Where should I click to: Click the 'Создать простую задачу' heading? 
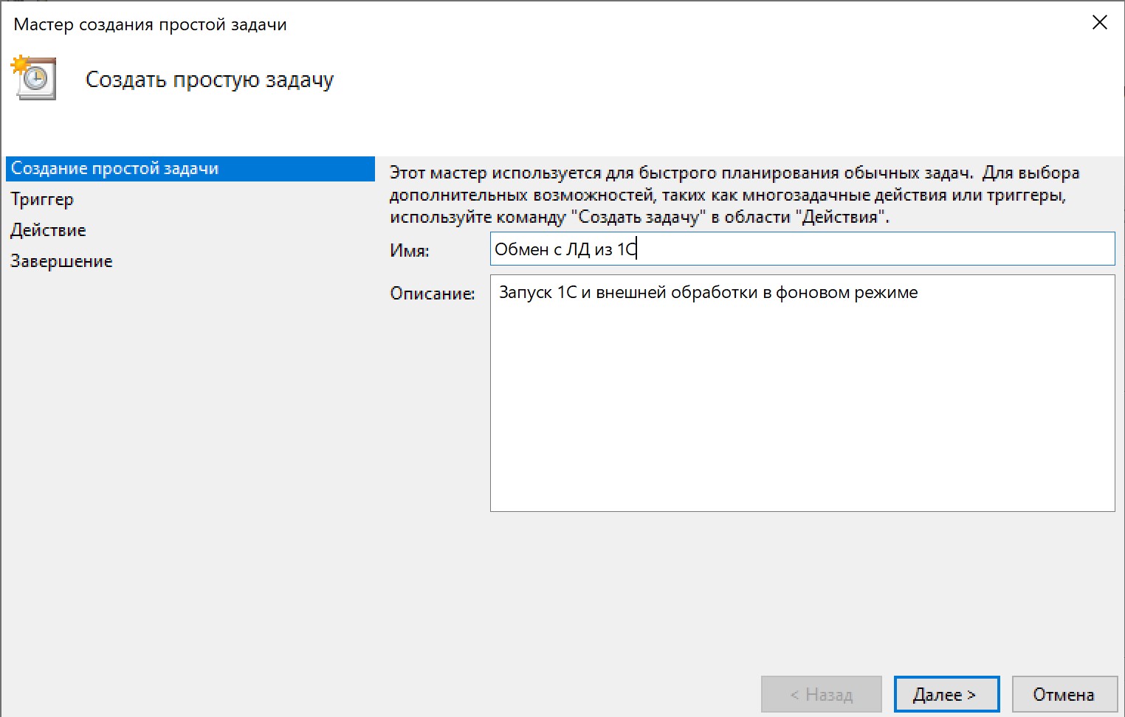click(x=210, y=80)
